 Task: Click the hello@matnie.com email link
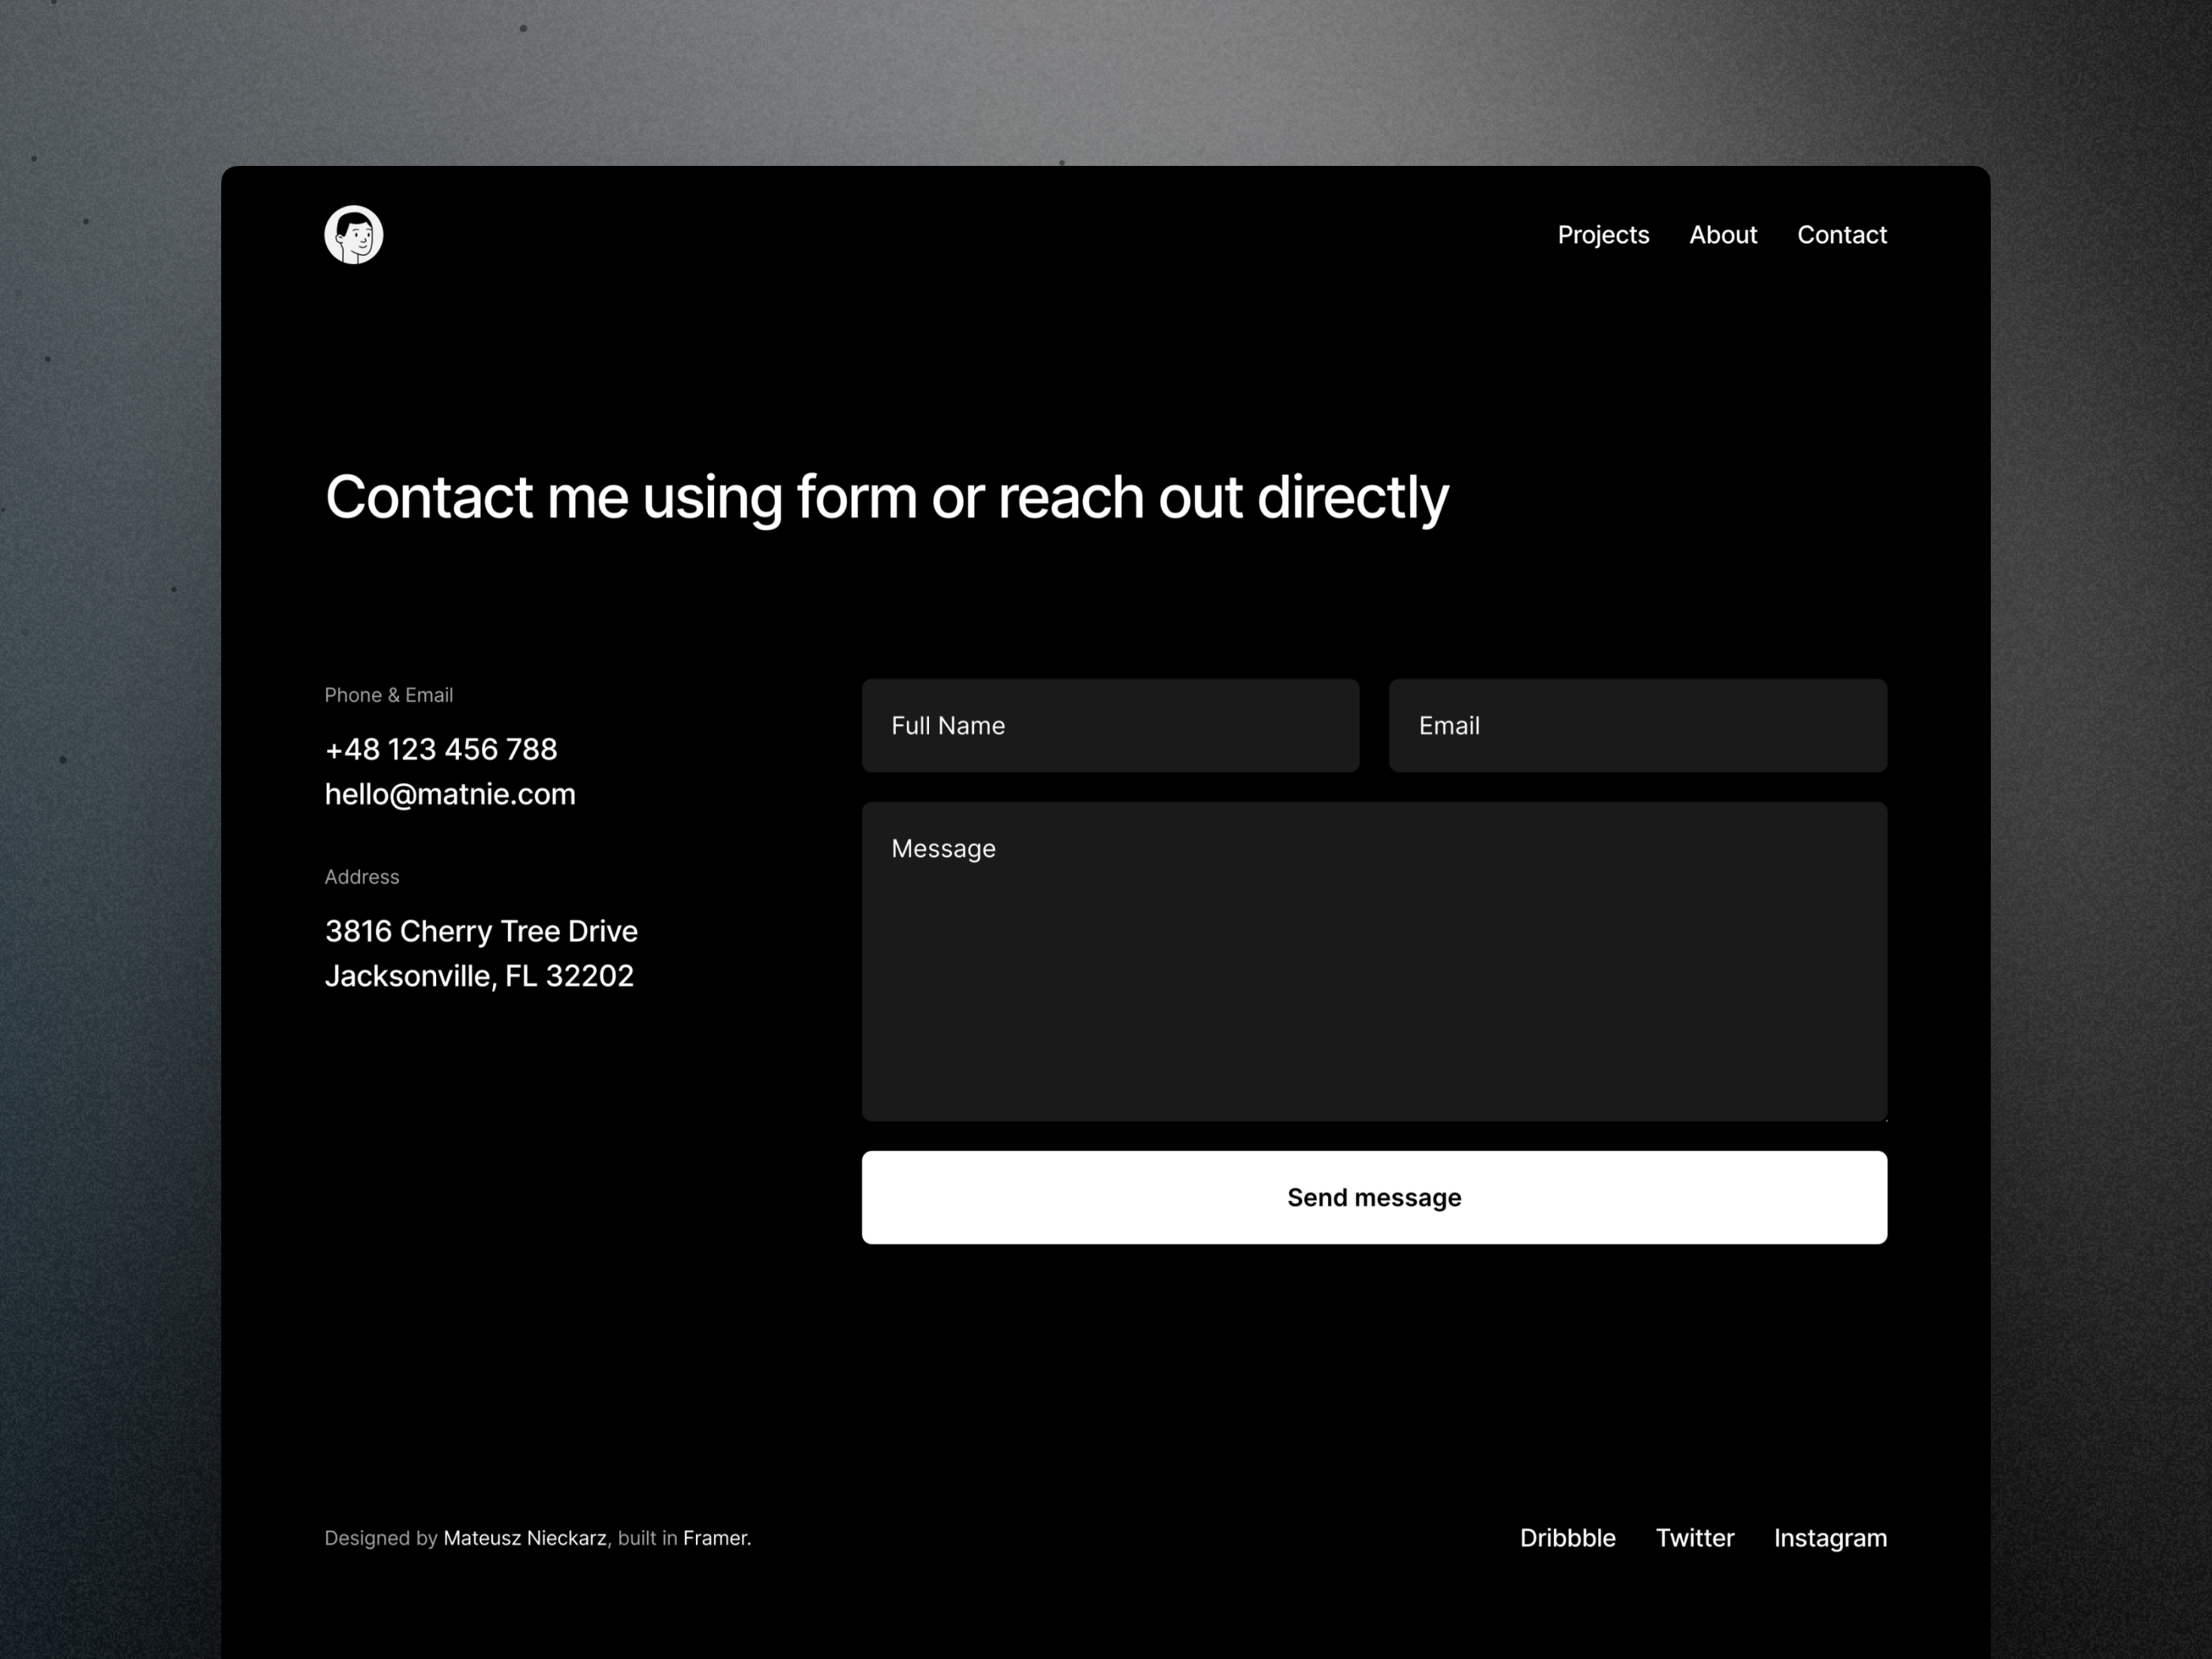click(450, 795)
